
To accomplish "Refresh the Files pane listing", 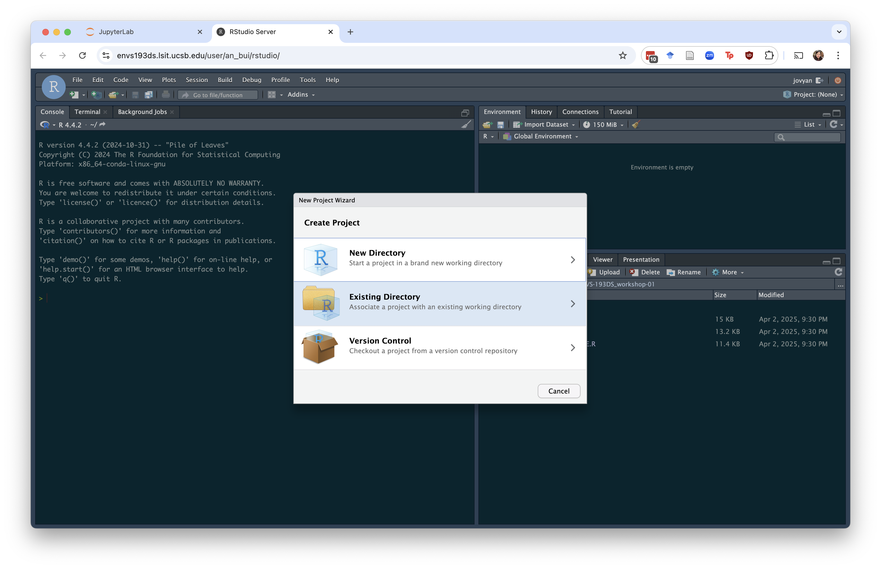I will pos(838,272).
